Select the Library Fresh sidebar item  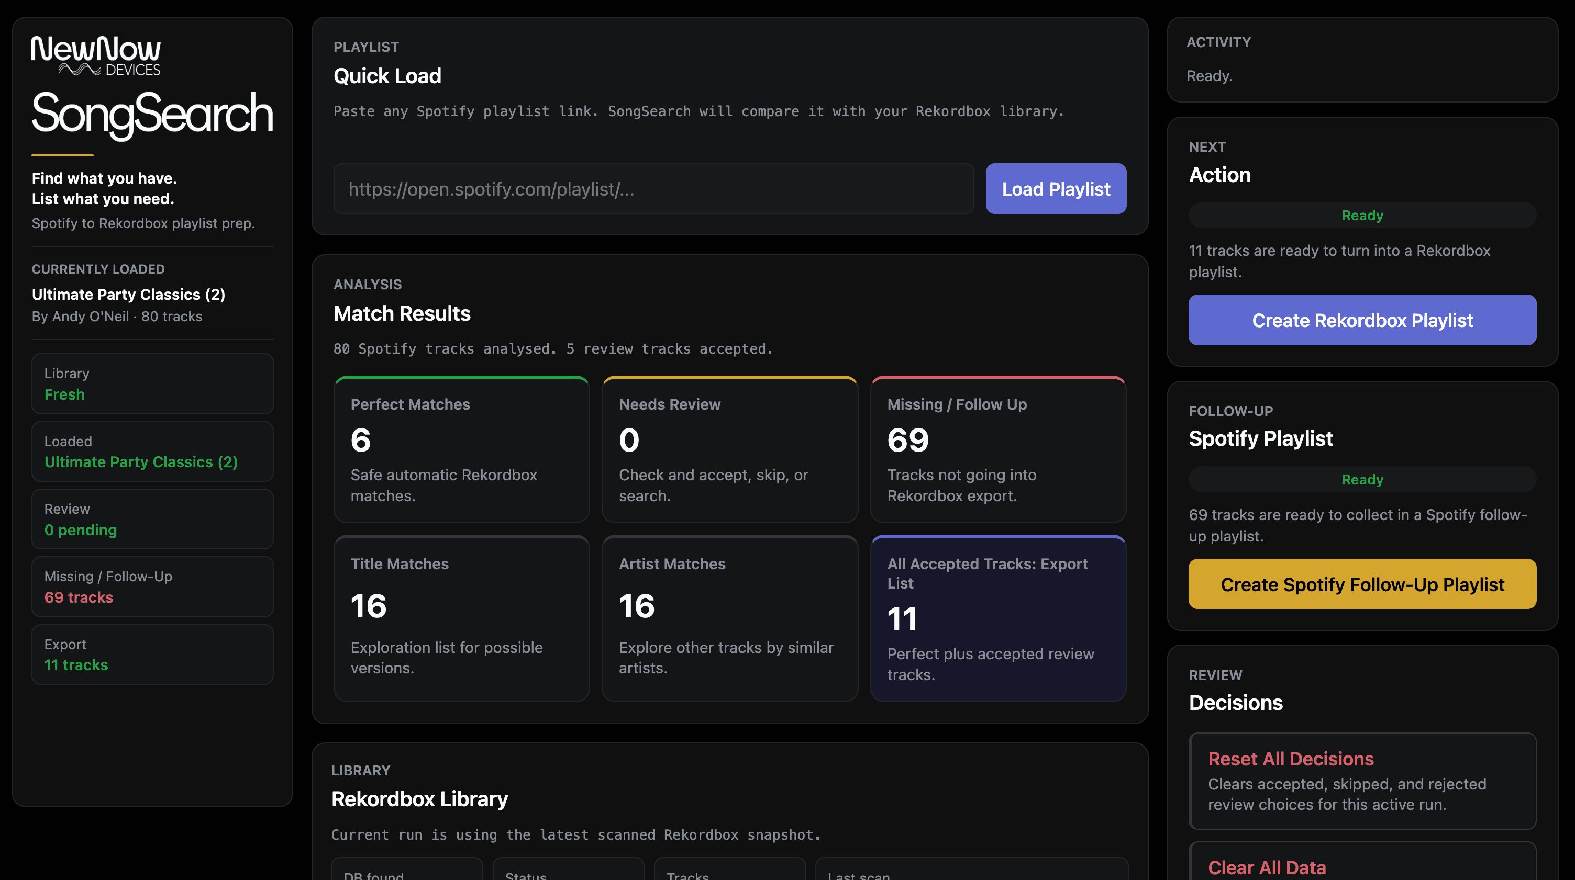tap(152, 384)
